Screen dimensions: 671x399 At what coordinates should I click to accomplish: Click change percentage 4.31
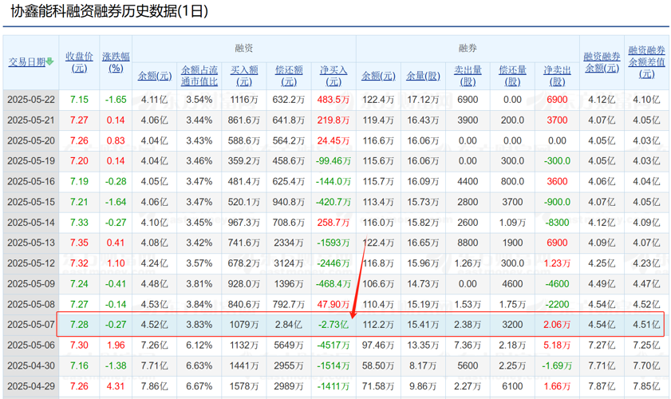pyautogui.click(x=116, y=386)
